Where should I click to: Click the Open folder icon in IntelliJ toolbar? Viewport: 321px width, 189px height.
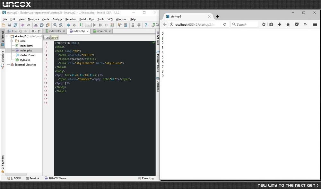4,25
